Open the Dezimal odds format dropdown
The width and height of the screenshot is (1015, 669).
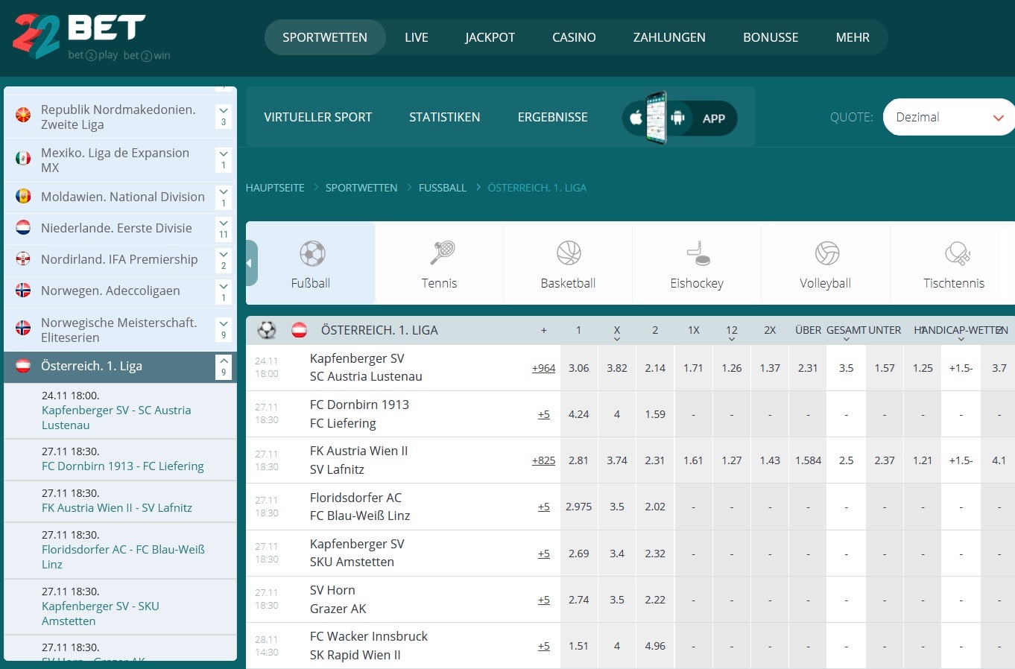click(948, 117)
